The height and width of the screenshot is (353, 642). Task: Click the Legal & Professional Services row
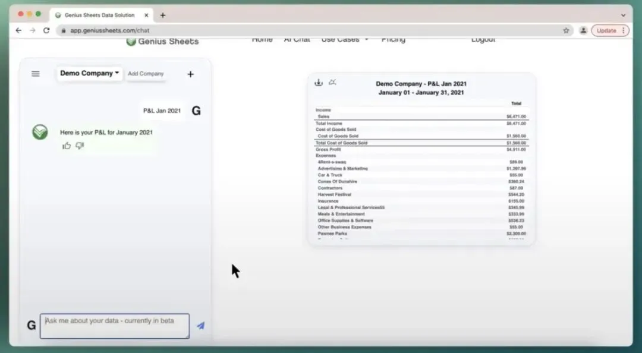pos(421,207)
